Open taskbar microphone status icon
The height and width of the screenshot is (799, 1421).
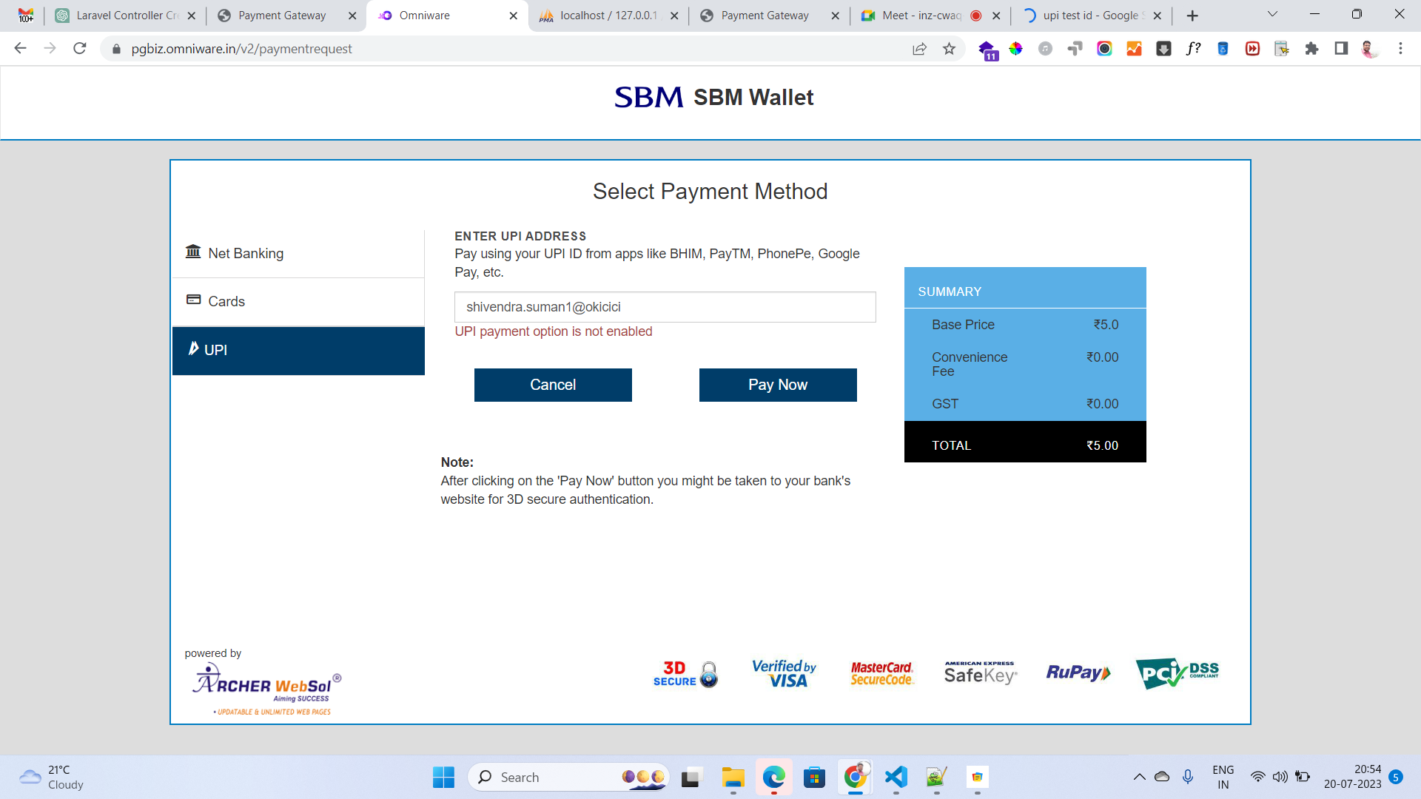[1188, 777]
